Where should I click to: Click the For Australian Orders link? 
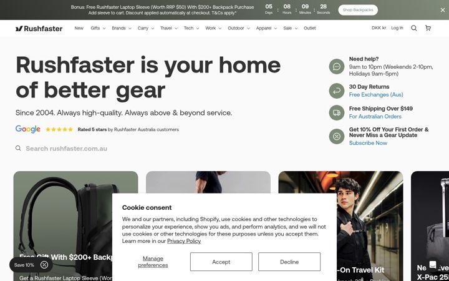tap(375, 116)
